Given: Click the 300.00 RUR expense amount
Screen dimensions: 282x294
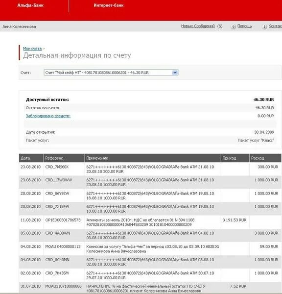Looking at the screenshot, I should point(268,167).
